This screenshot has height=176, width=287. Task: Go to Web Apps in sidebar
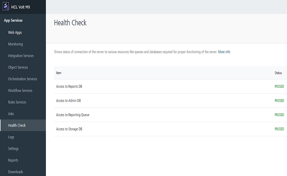pyautogui.click(x=15, y=33)
